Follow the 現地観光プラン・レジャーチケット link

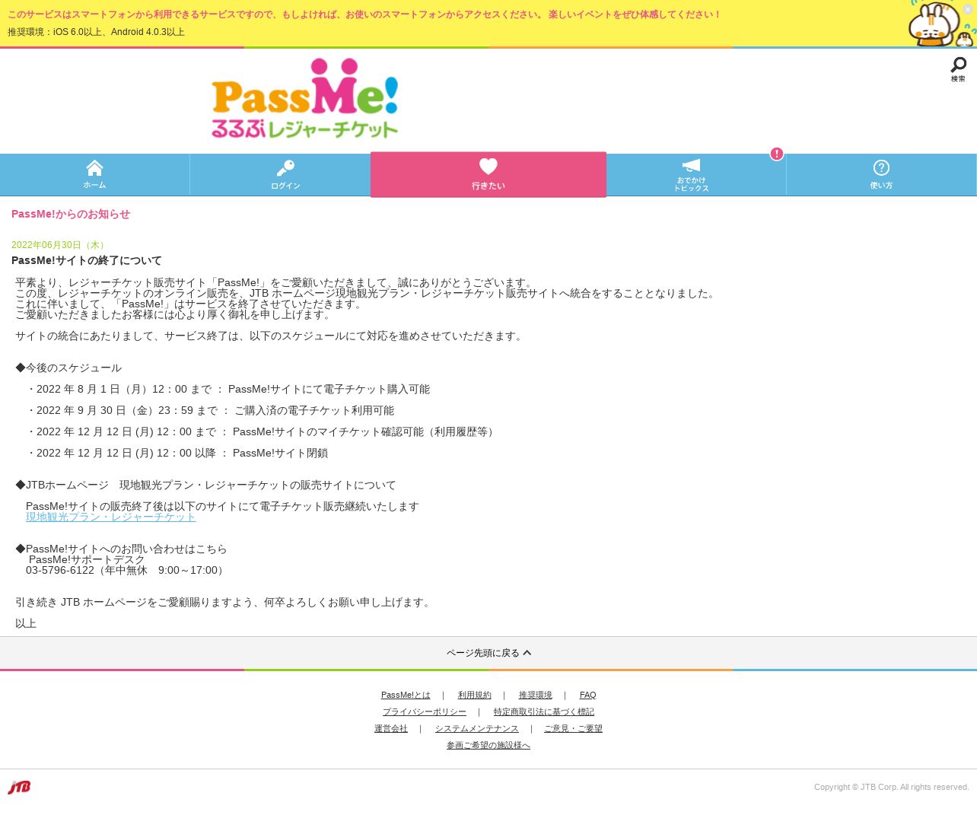tap(111, 517)
